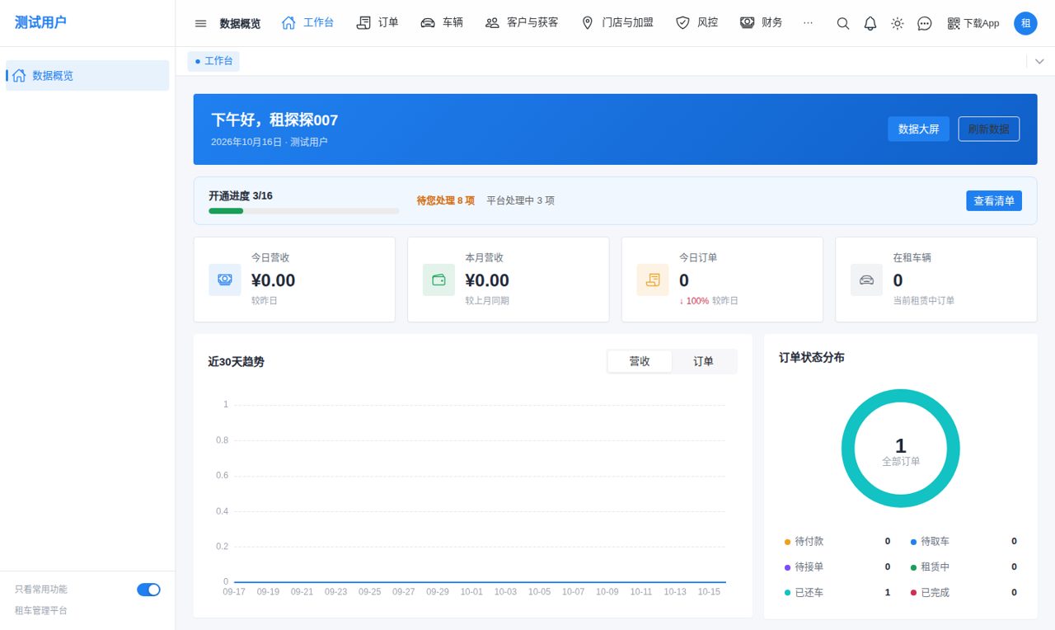Toggle the 只看常用功能 switch

[x=148, y=590]
